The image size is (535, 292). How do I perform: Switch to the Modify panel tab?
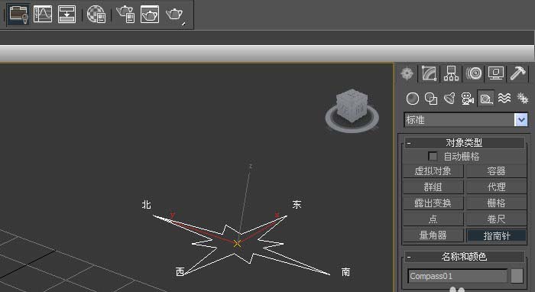(x=429, y=73)
